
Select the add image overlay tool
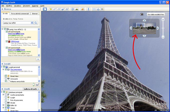(63, 9)
